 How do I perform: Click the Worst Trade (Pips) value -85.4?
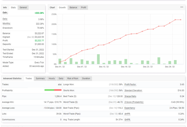coord(120,114)
